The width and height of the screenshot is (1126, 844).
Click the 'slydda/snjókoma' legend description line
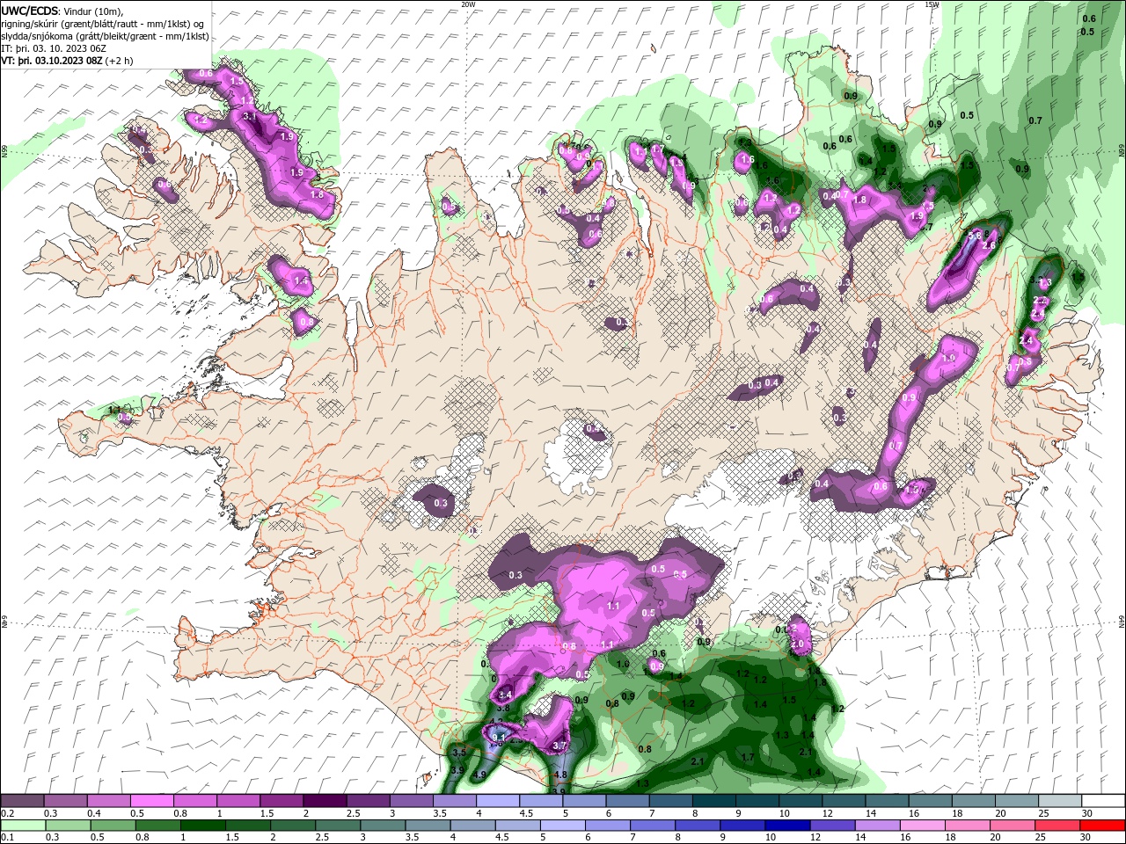[x=103, y=36]
